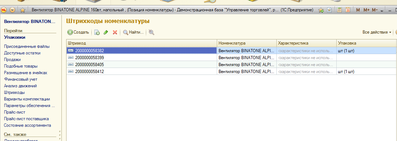
Task: Open the small arrow dropdown after the M- button
Action: (x=382, y=11)
